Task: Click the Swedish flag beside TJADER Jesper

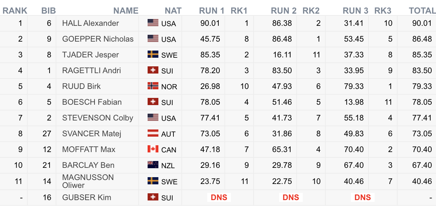Action: pyautogui.click(x=153, y=55)
